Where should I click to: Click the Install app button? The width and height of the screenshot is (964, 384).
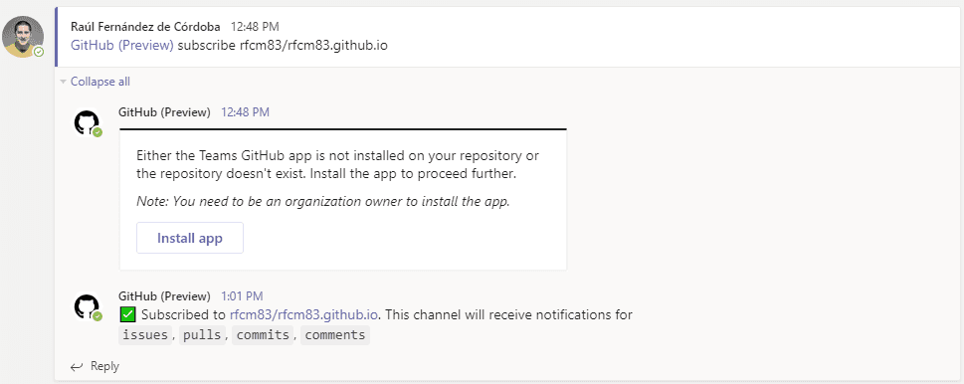point(190,239)
